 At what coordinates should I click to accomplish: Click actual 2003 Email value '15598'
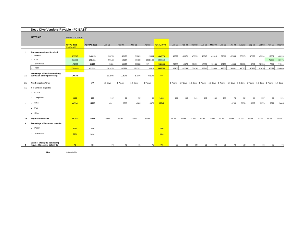92,103
